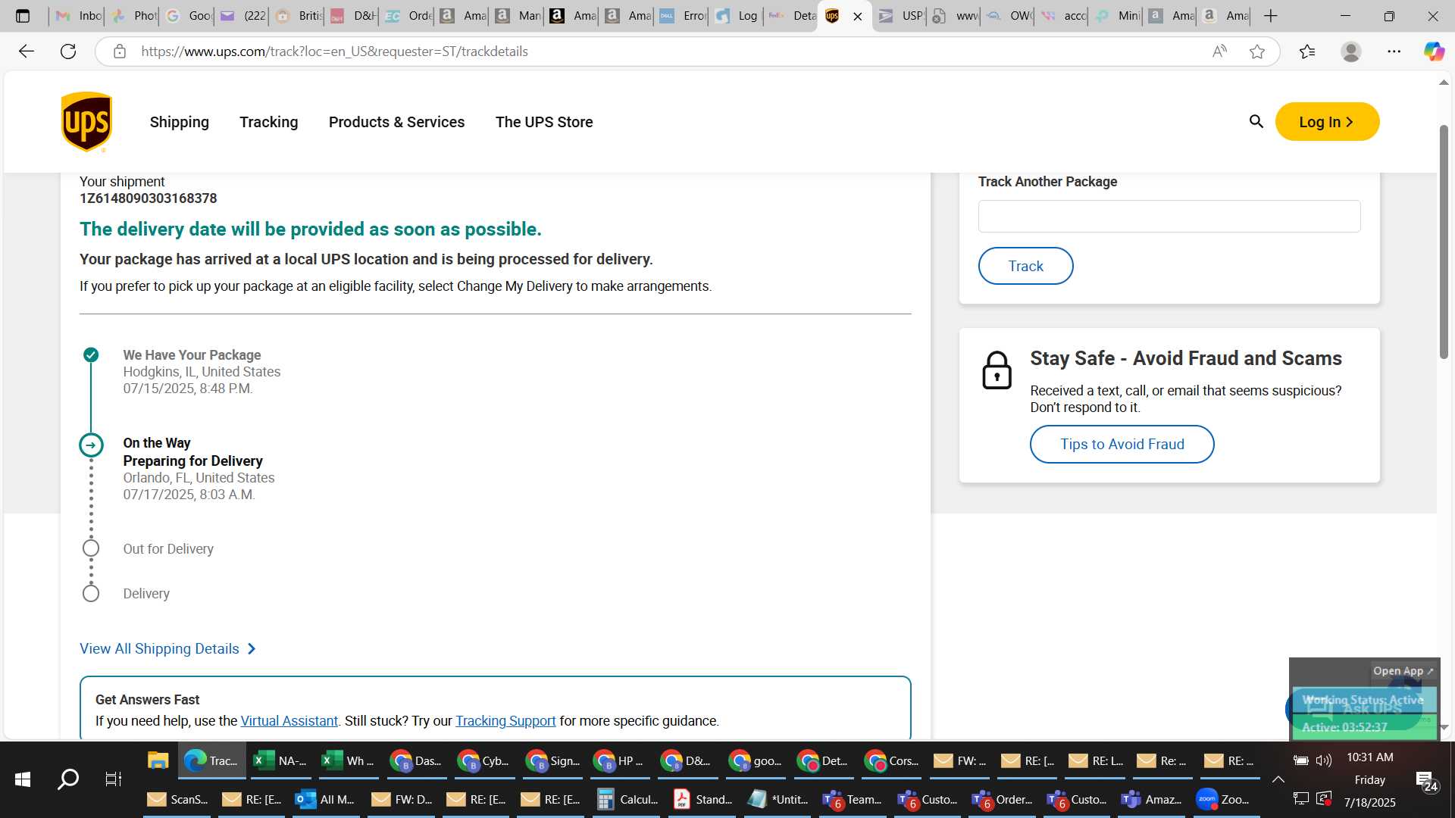Click Hodgkins, IL, United States text
1455x818 pixels.
[x=202, y=372]
